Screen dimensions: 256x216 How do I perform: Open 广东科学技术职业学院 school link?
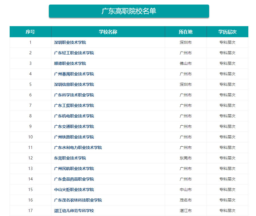pyautogui.click(x=74, y=95)
